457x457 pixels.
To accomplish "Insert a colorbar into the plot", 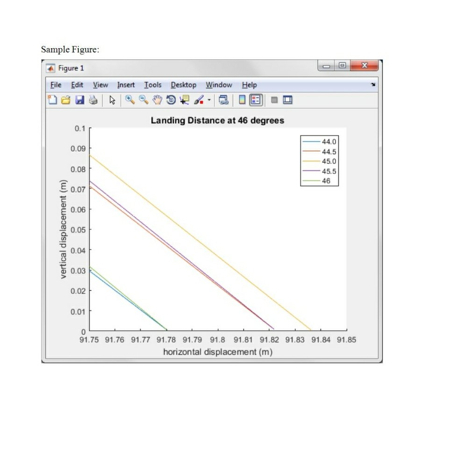I will coord(241,100).
